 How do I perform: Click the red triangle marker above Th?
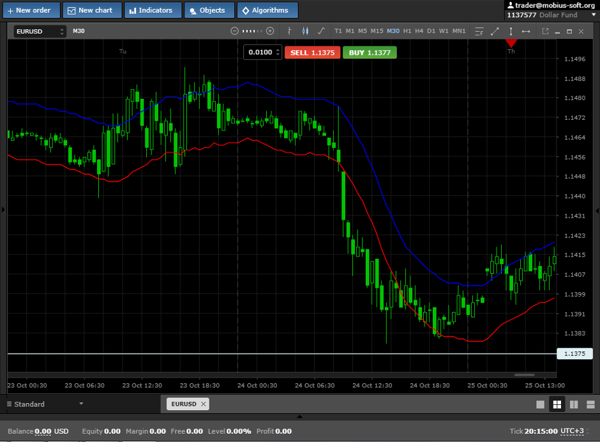(511, 43)
